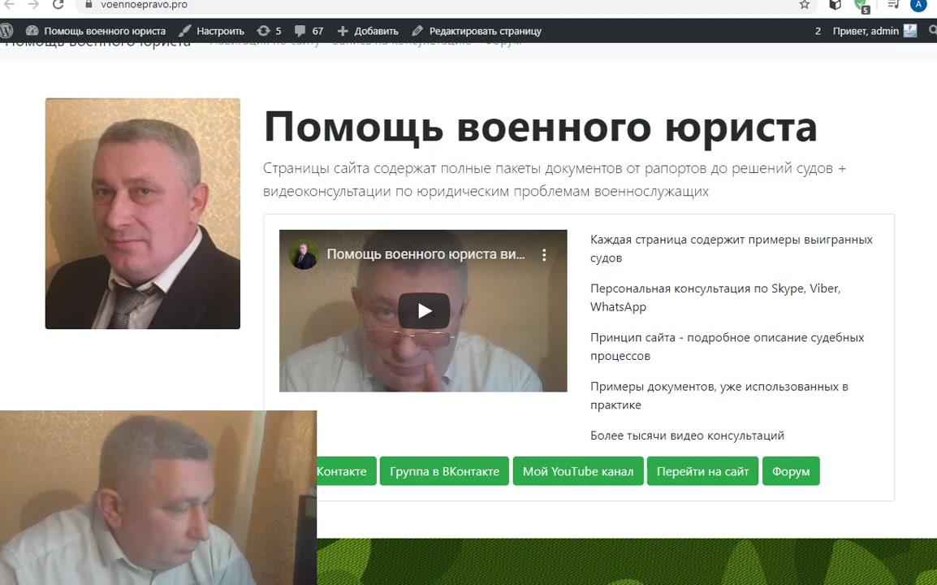937x585 pixels.
Task: Click the YouTube channel avatar in video
Action: pyautogui.click(x=304, y=255)
